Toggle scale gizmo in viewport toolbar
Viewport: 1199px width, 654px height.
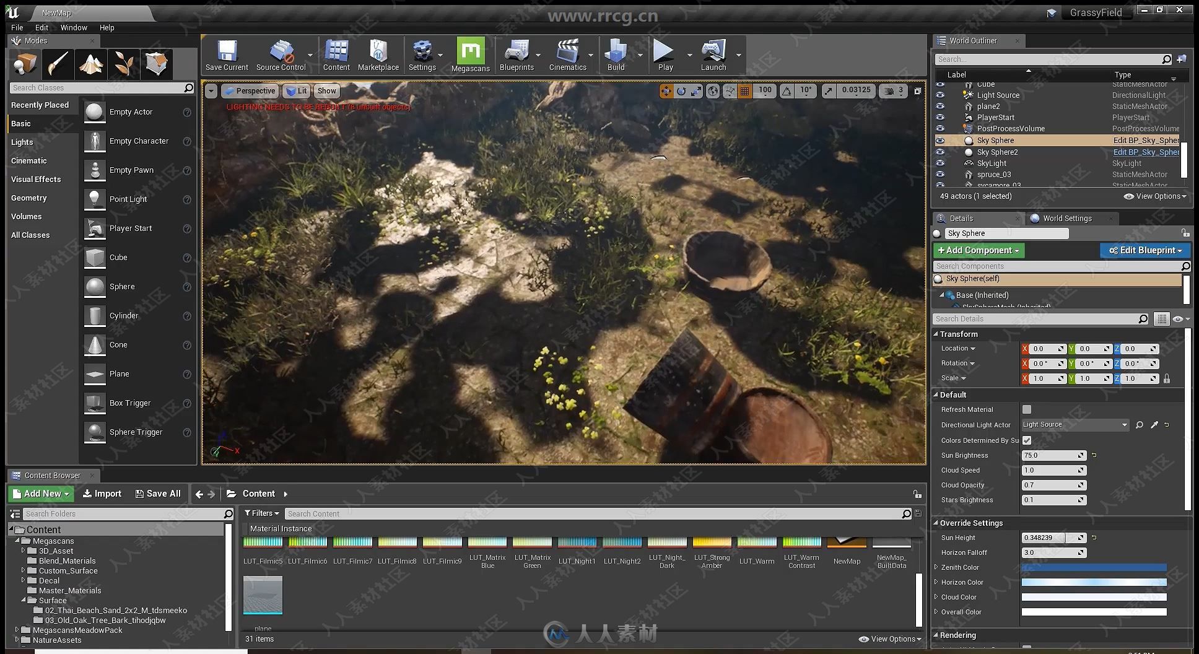point(696,91)
